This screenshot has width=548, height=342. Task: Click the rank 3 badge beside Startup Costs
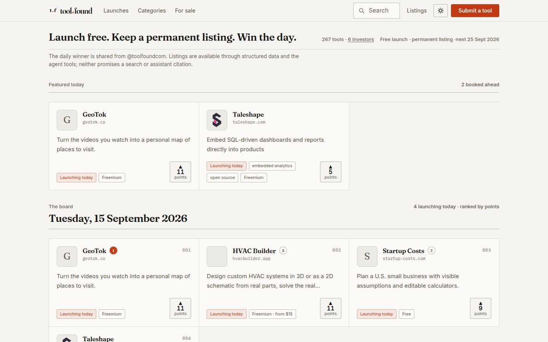(432, 250)
